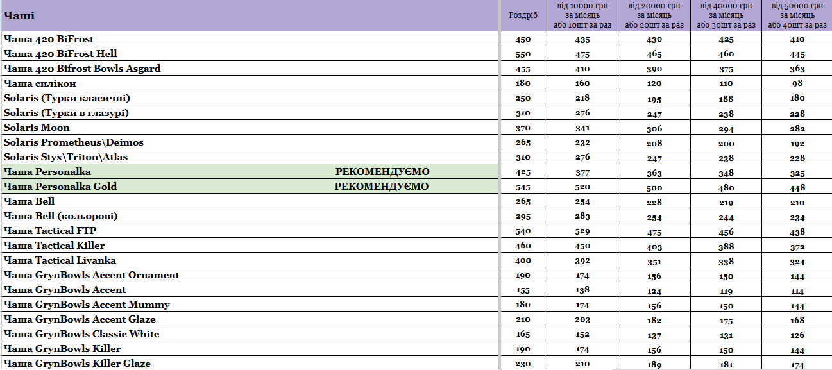
Task: Click the value 98 in the силікон row
Action: pyautogui.click(x=797, y=84)
